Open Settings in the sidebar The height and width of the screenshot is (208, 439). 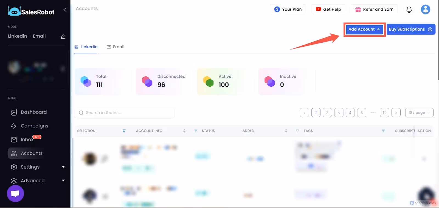(30, 167)
